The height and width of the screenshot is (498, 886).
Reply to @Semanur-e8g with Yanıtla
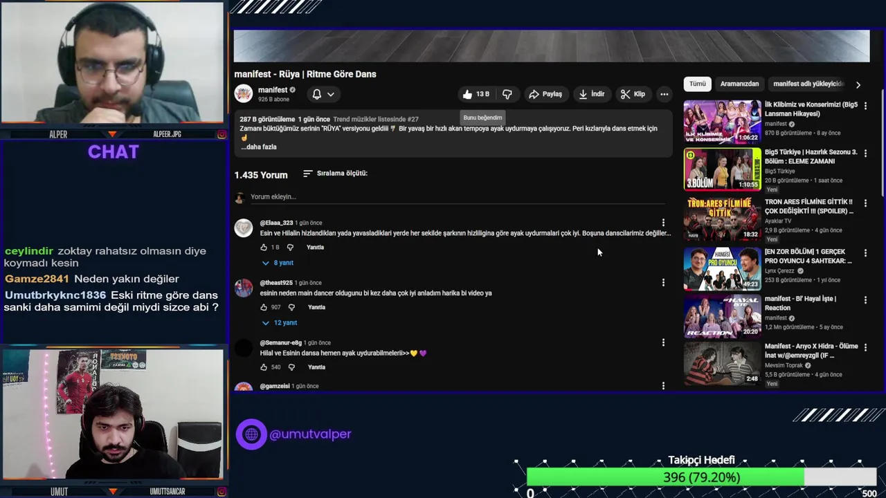(316, 367)
